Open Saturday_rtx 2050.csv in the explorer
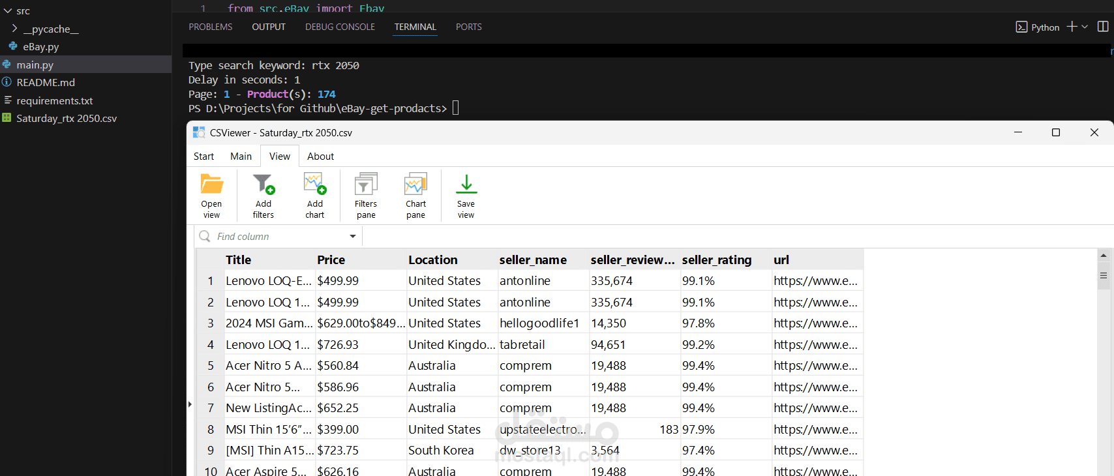 click(67, 118)
